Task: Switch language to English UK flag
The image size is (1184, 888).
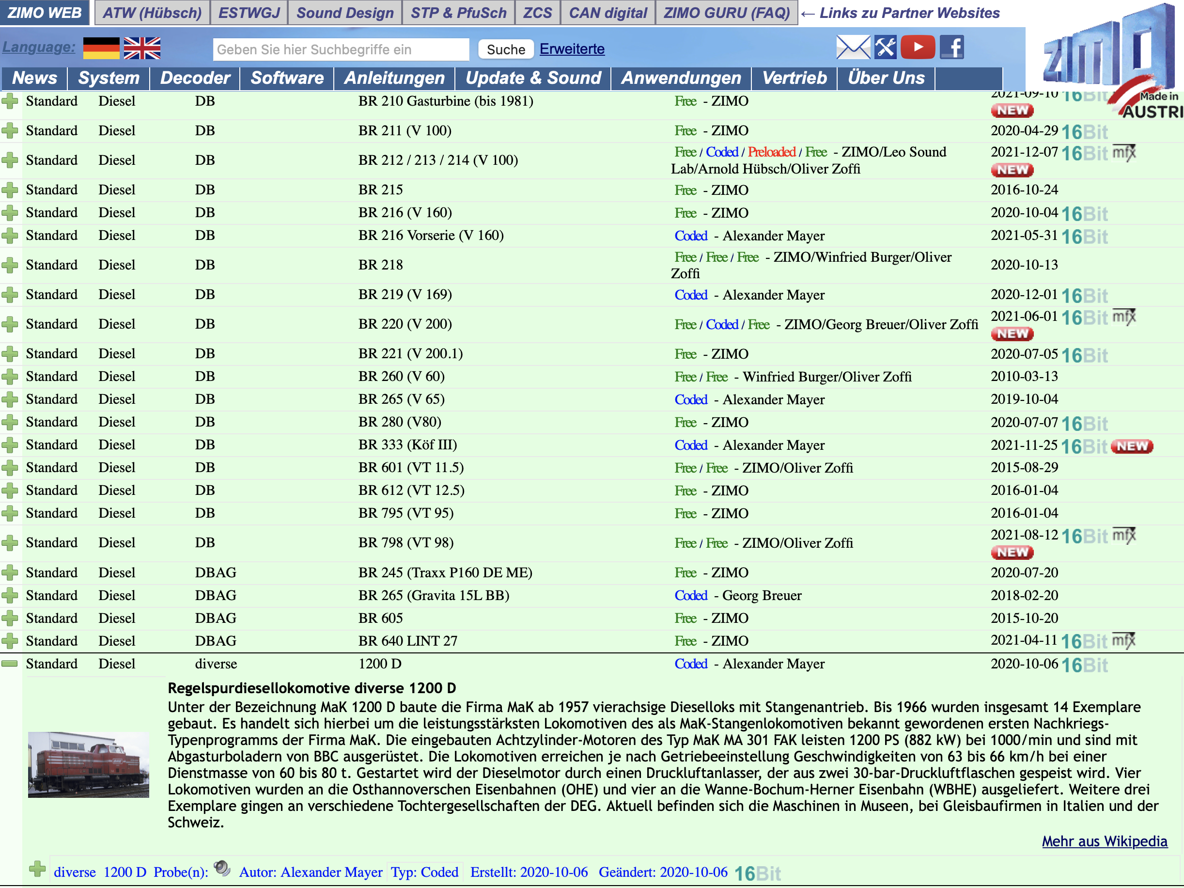Action: tap(142, 48)
